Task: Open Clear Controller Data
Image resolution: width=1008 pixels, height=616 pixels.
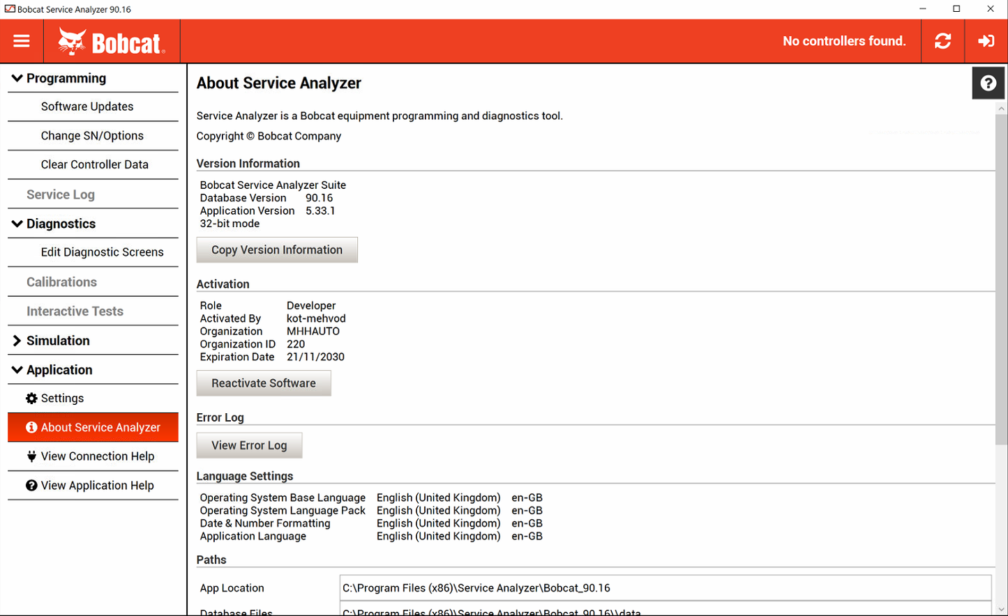Action: pyautogui.click(x=93, y=165)
